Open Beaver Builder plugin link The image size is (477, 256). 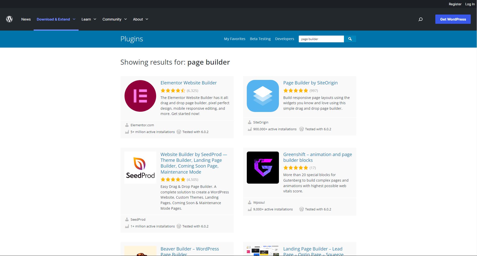coord(190,251)
